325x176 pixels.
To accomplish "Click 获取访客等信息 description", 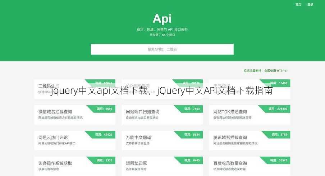I will (49, 169).
